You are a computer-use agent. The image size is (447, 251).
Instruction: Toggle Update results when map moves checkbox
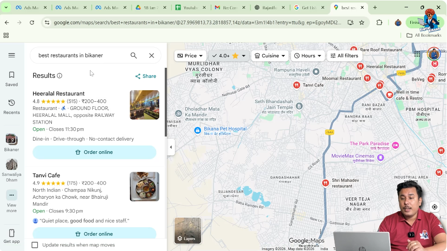tap(35, 245)
